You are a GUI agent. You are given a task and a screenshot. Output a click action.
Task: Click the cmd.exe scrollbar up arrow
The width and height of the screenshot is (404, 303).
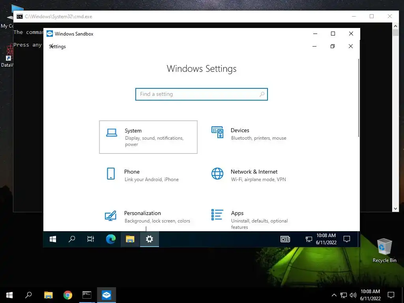(x=395, y=26)
